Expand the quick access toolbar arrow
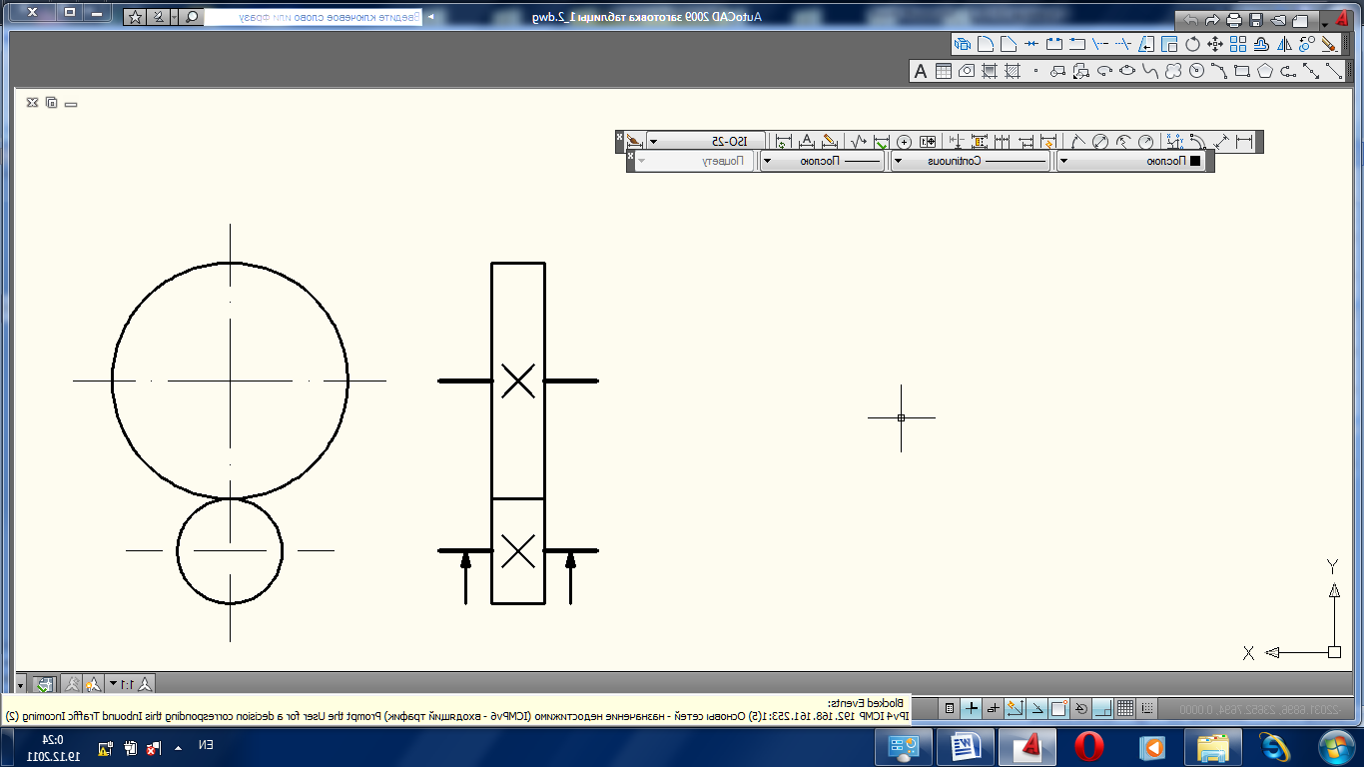The width and height of the screenshot is (1364, 767). [x=1325, y=24]
